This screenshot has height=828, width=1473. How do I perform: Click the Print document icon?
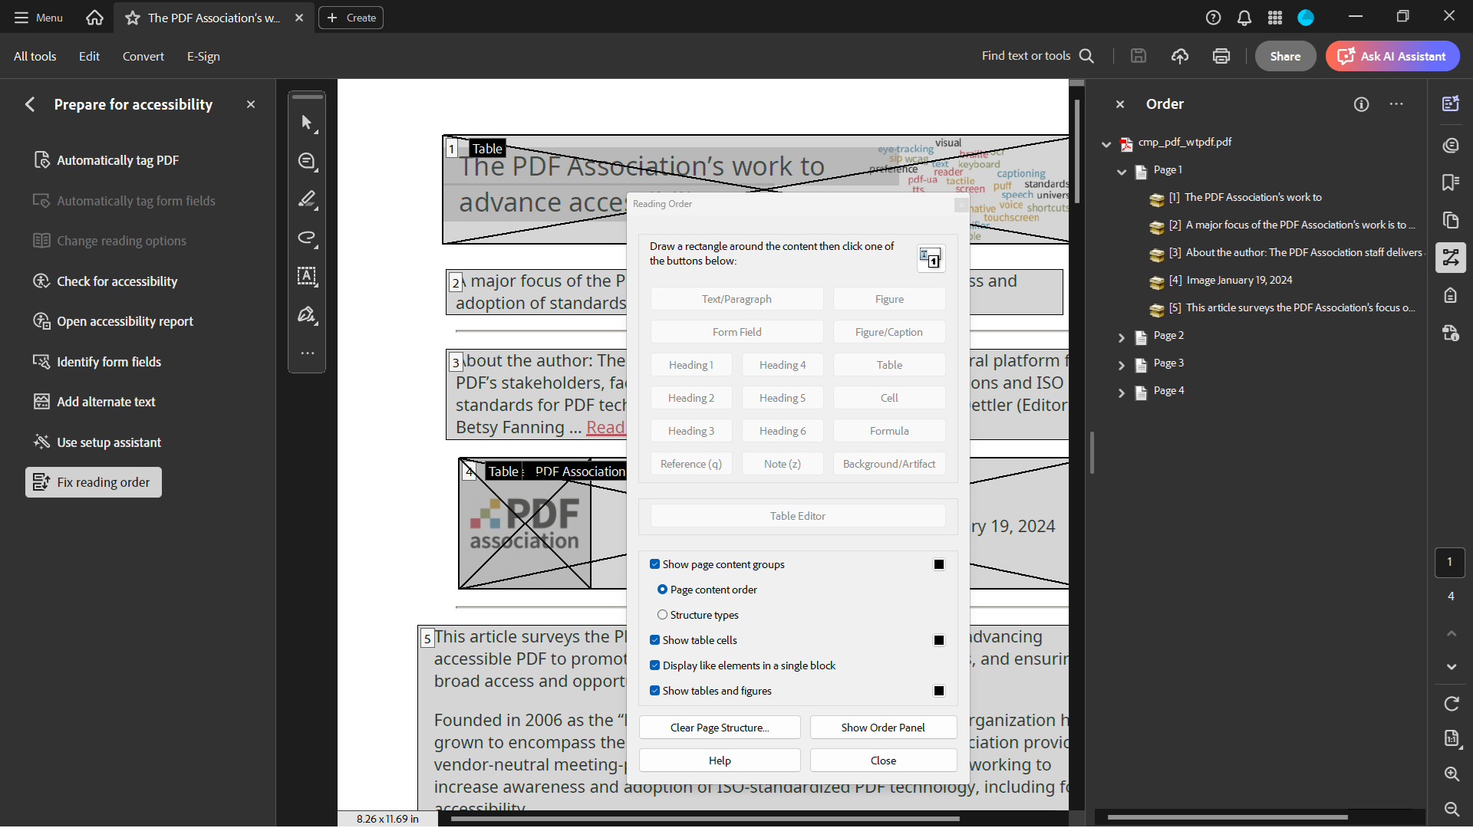1221,55
